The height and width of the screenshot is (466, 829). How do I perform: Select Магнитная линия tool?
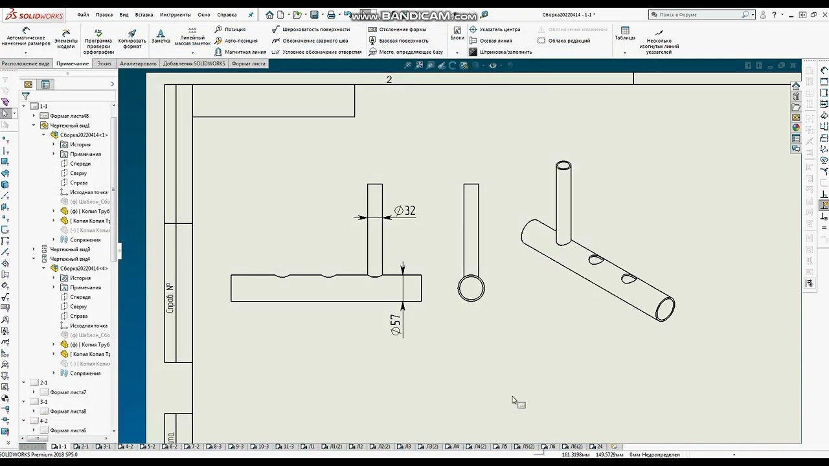(240, 52)
